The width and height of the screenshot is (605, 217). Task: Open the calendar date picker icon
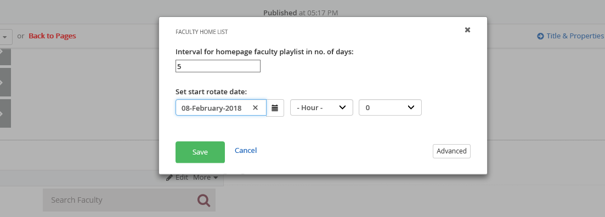[x=275, y=108]
